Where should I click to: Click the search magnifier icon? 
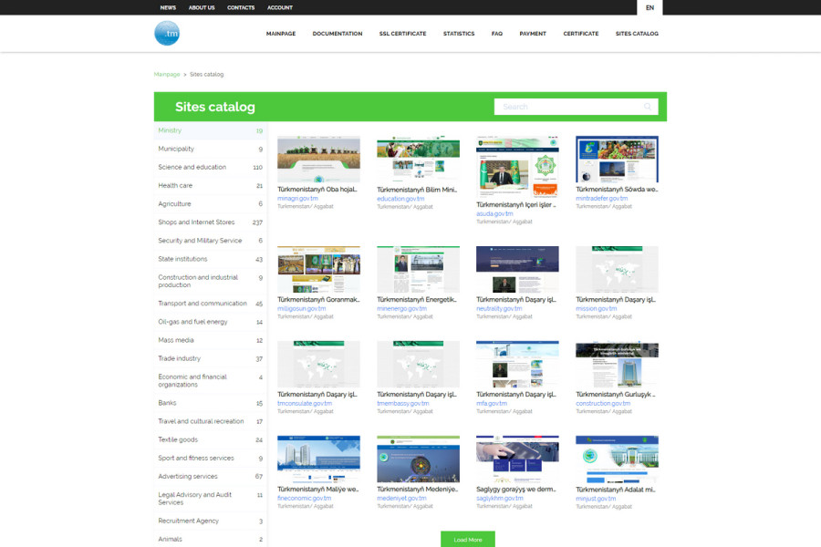point(648,107)
